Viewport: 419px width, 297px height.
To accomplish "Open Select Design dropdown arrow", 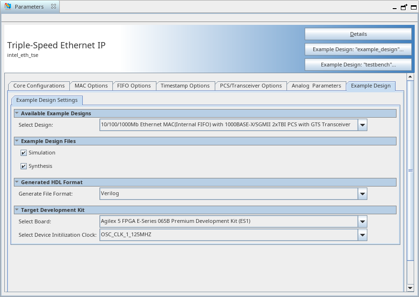I will (363, 125).
